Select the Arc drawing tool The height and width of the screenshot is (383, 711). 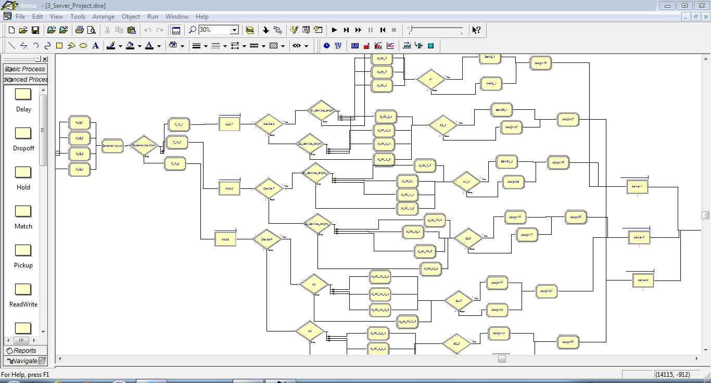(35, 46)
